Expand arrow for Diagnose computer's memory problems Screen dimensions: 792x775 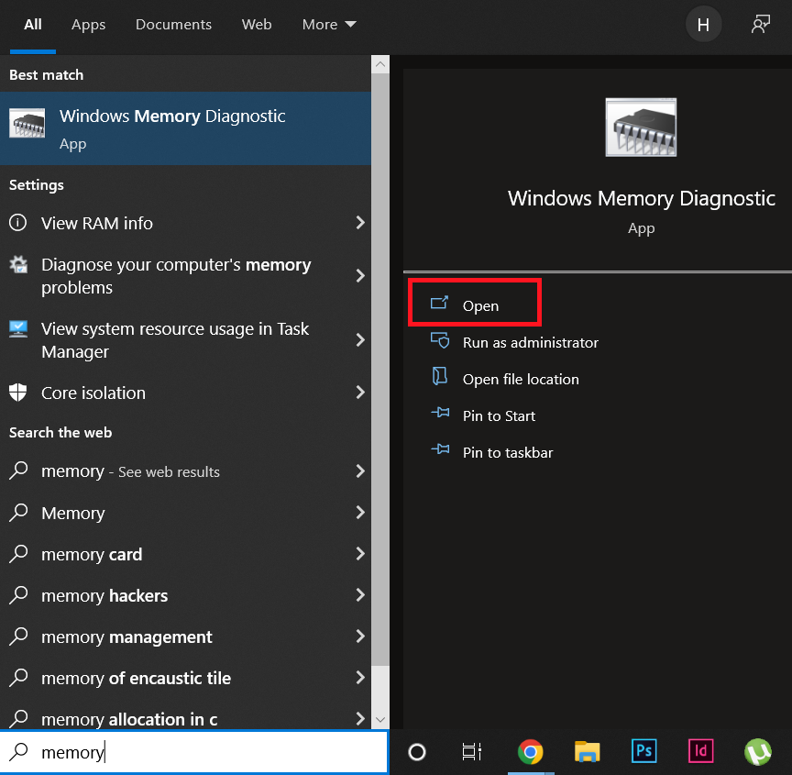tap(360, 275)
